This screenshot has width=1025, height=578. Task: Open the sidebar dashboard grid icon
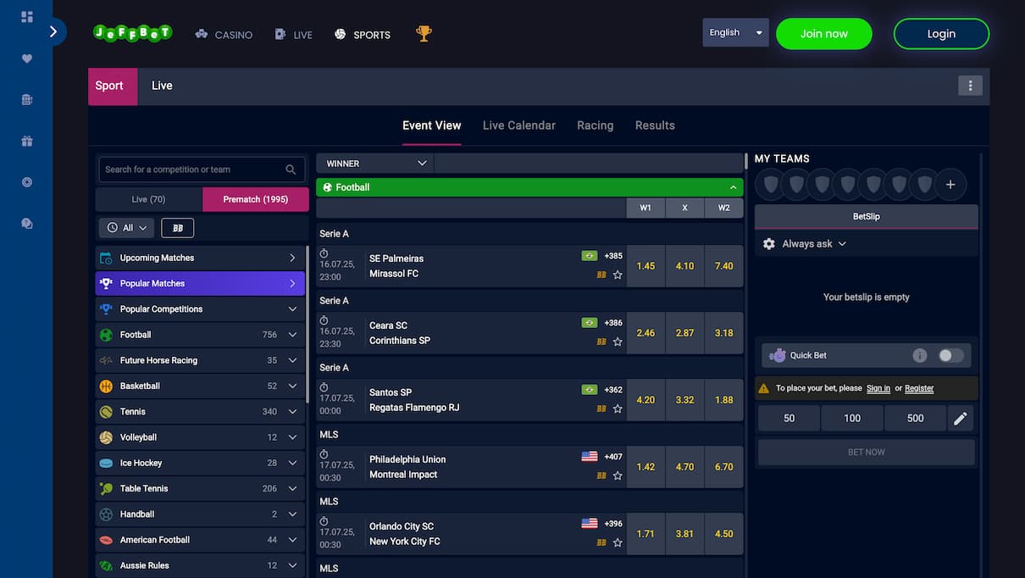click(26, 17)
